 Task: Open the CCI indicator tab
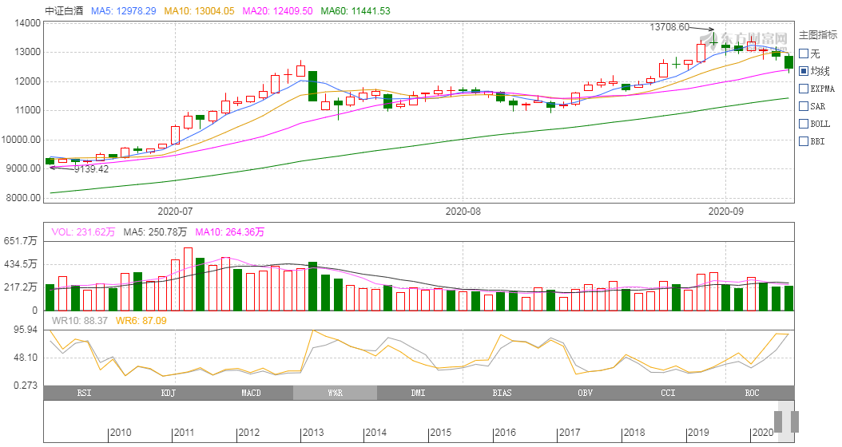point(669,393)
